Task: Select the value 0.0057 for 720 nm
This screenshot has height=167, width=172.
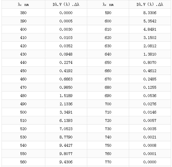Action: click(150, 120)
